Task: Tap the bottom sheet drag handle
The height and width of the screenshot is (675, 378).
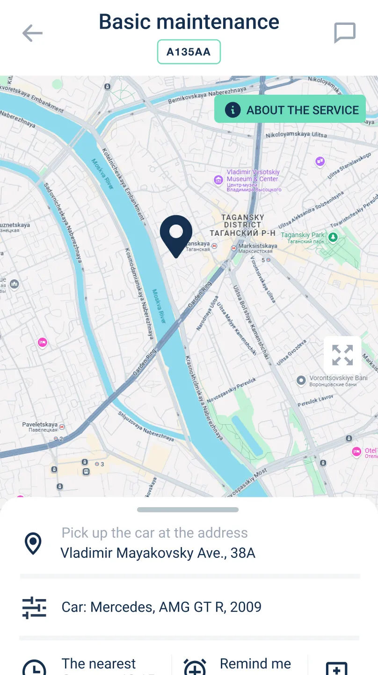Action: pyautogui.click(x=188, y=510)
